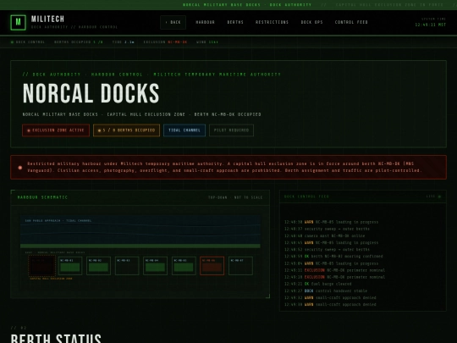This screenshot has width=457, height=343.
Task: Click the Pilot Required badge
Action: point(231,130)
